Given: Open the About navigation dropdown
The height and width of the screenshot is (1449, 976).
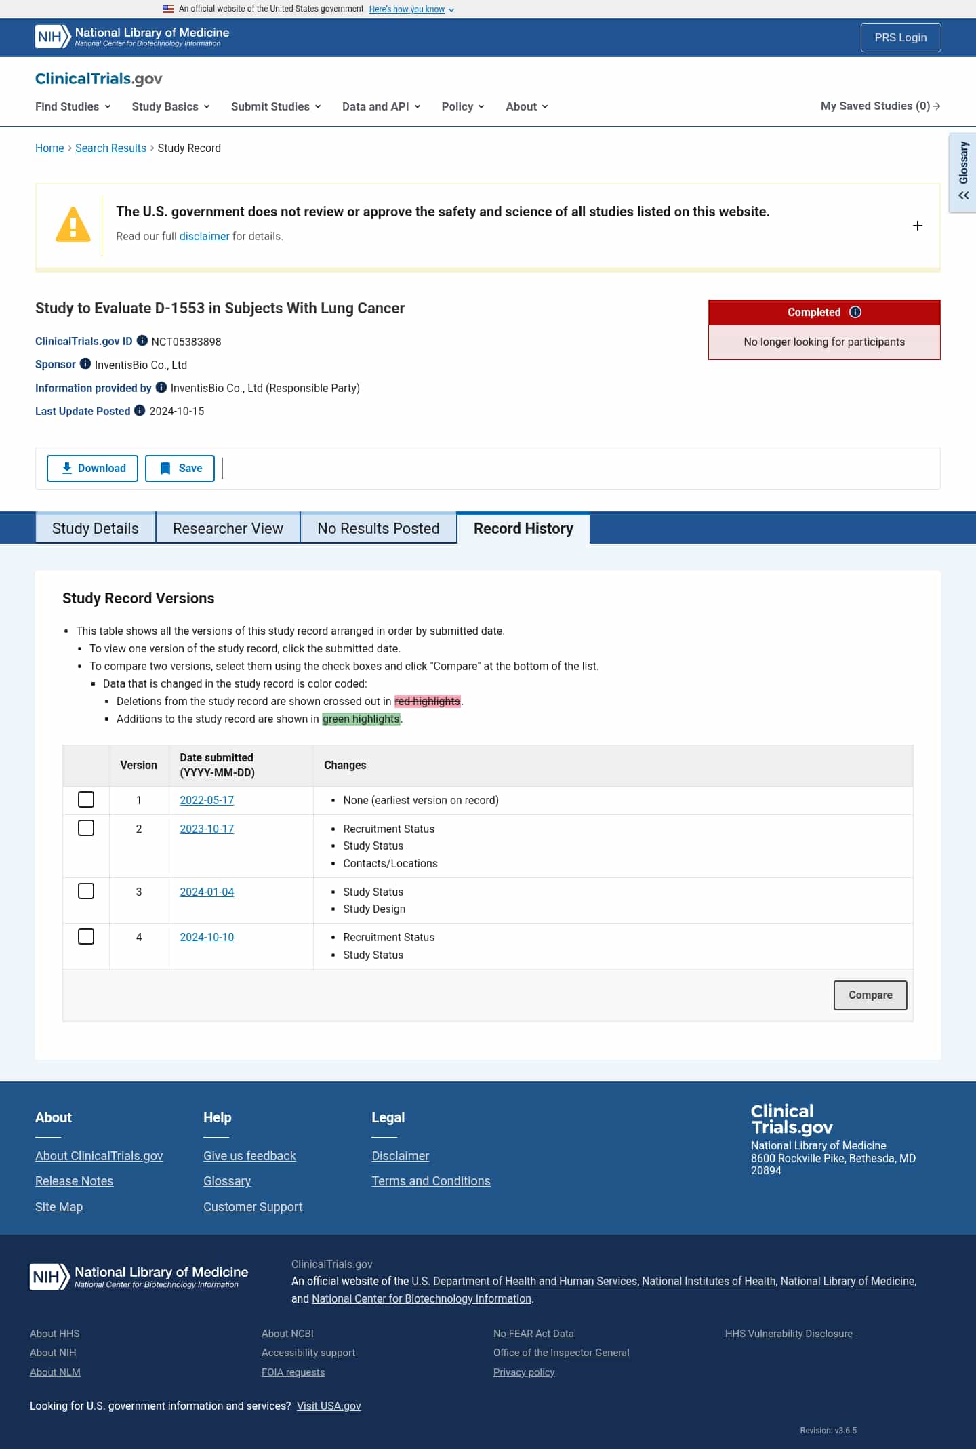Looking at the screenshot, I should coord(527,106).
